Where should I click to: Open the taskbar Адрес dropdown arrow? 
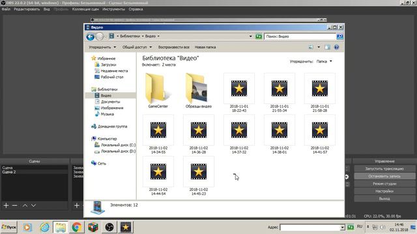tap(342, 227)
